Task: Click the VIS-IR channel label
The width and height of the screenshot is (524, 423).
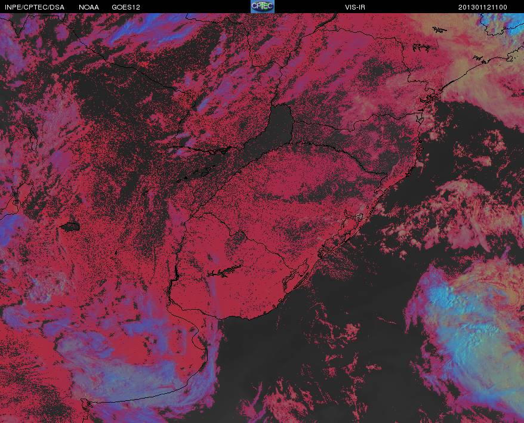Action: point(355,7)
